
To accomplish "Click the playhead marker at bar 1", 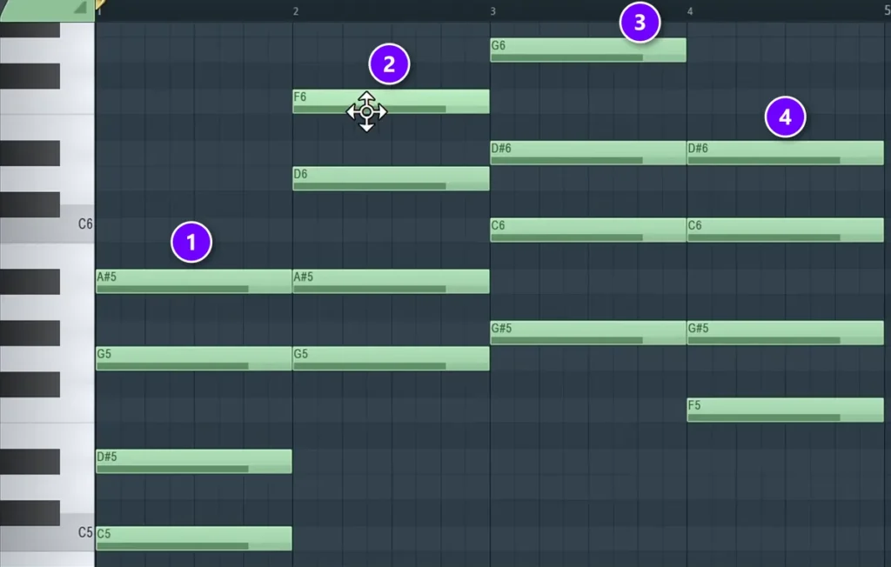I will (101, 4).
